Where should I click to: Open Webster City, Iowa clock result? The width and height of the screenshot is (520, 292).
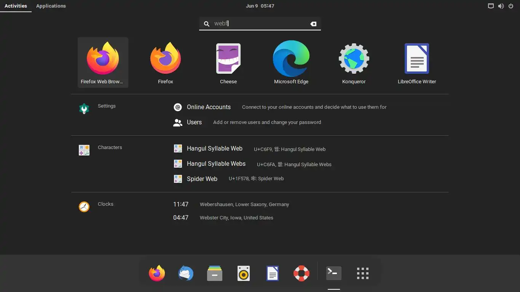tap(223, 218)
